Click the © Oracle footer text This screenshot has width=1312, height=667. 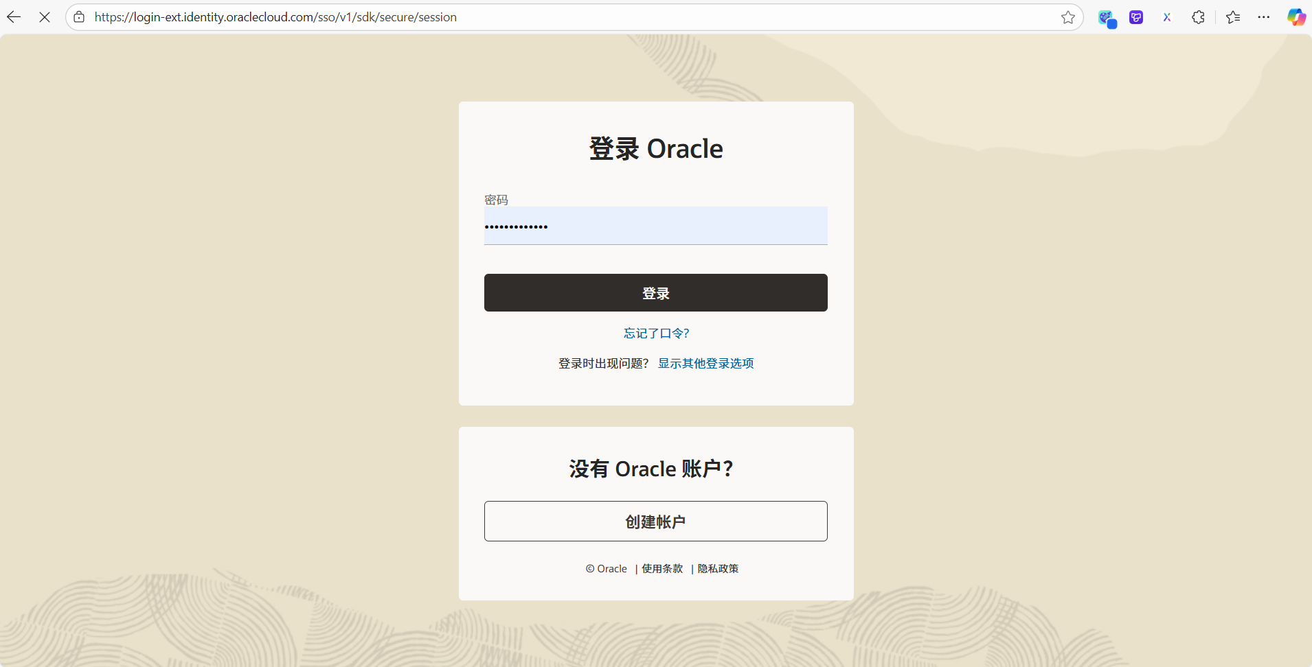[607, 569]
